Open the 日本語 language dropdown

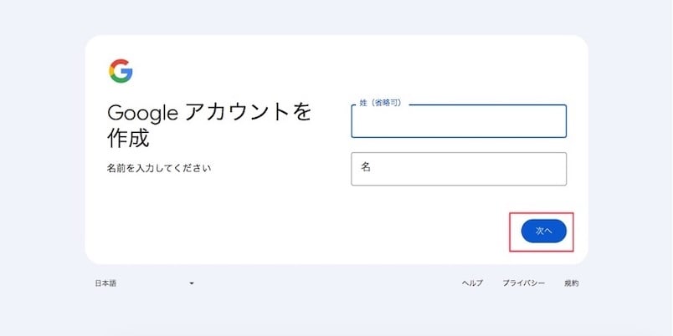(x=143, y=283)
